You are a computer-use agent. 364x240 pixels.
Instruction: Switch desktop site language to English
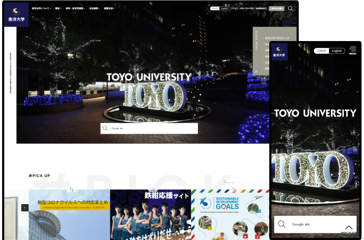point(224,8)
